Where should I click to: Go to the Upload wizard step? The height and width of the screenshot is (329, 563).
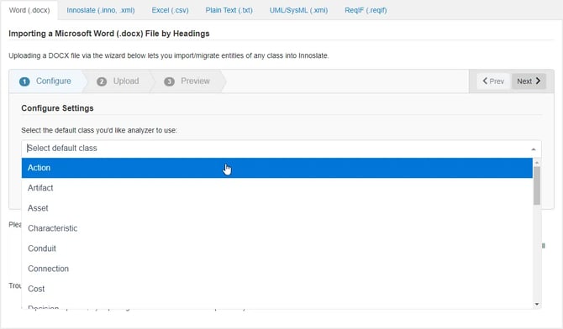tap(118, 81)
